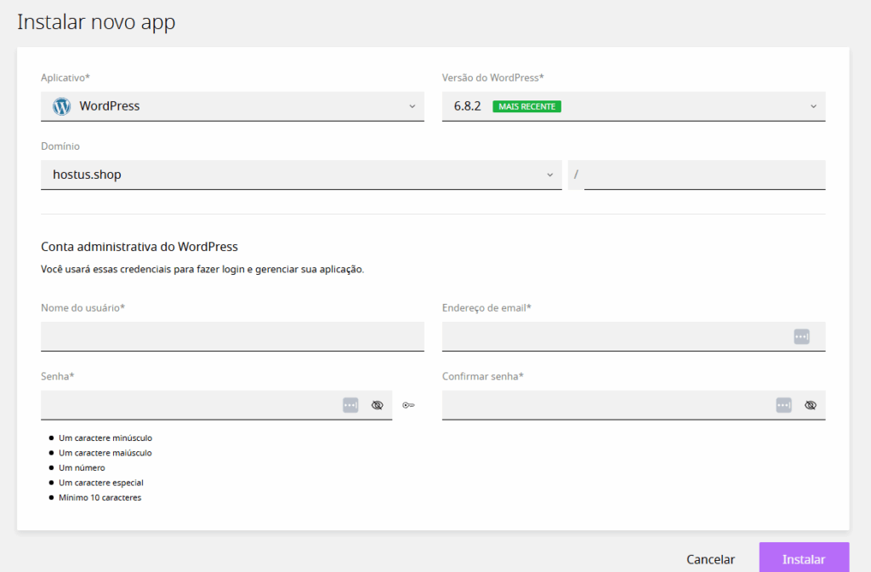This screenshot has height=572, width=871.
Task: Focus the Endereço de email input field
Action: (634, 336)
